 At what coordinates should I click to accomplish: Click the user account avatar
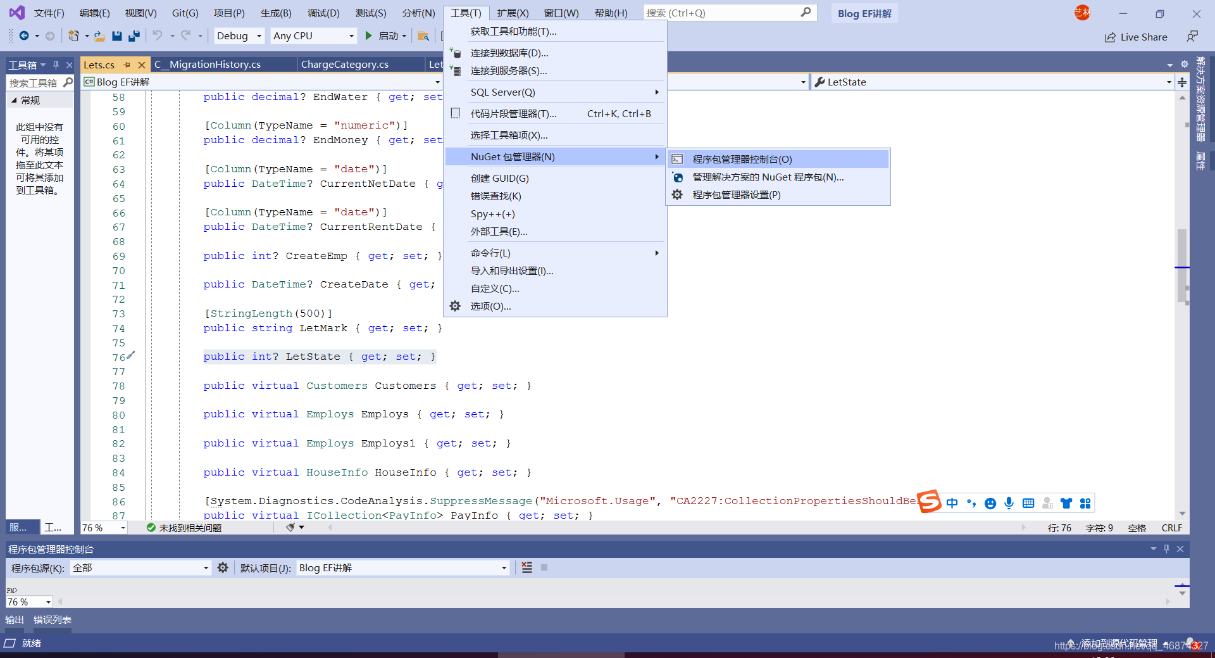[x=1082, y=13]
